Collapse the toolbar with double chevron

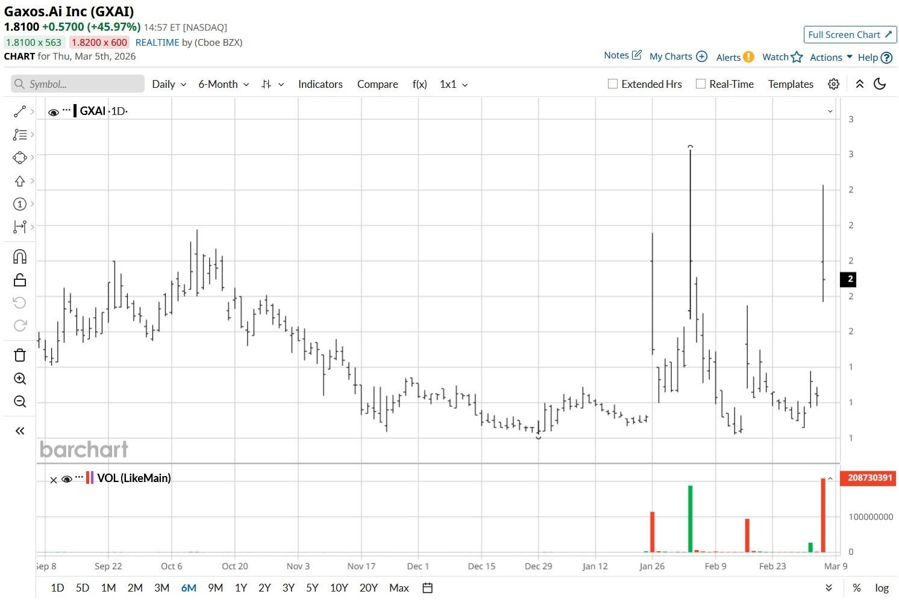pyautogui.click(x=860, y=84)
